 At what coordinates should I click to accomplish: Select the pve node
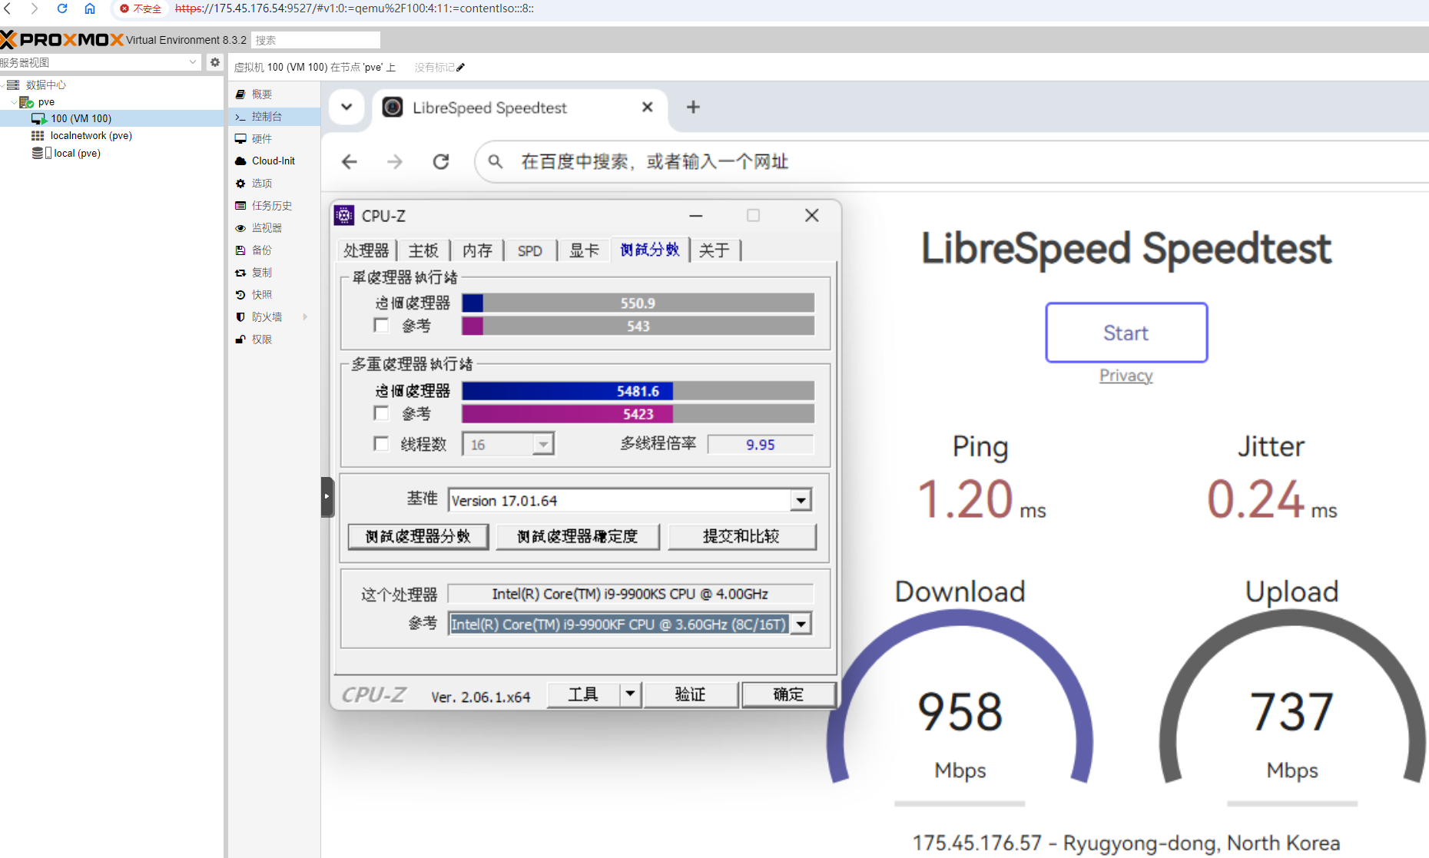46,102
